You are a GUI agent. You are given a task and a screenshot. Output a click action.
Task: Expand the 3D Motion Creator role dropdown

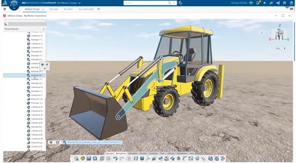coord(79,3)
